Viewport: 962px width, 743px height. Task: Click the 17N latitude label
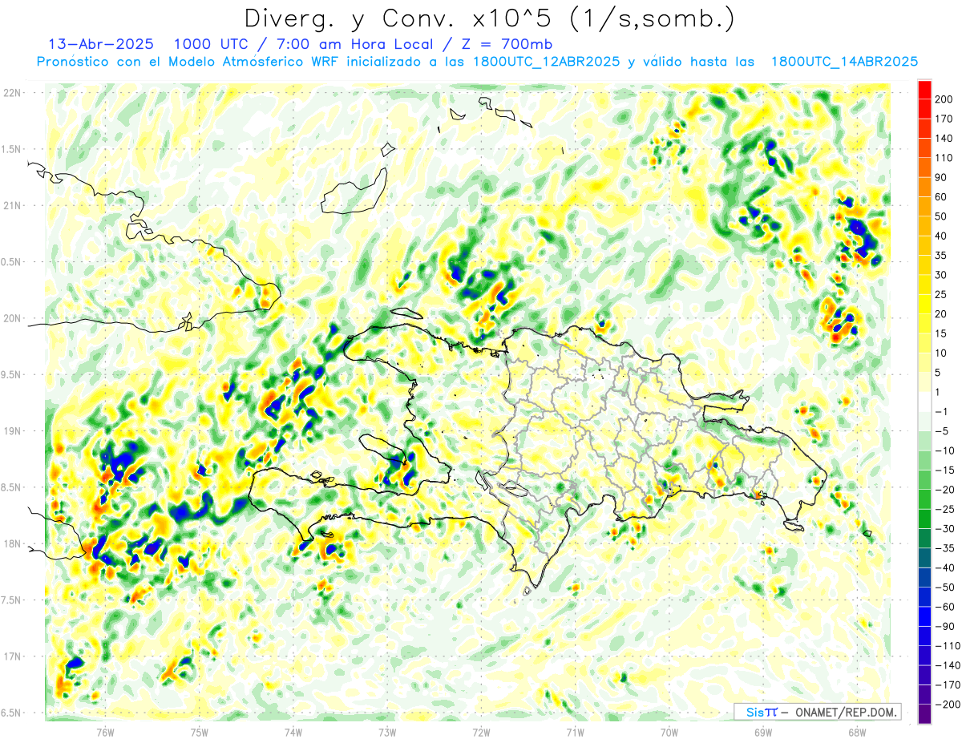pyautogui.click(x=12, y=656)
